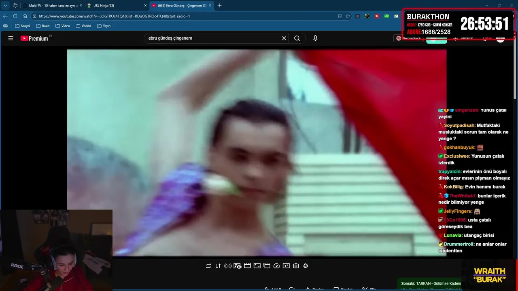The image size is (518, 291).
Task: Reload the current page
Action: [x=15, y=16]
